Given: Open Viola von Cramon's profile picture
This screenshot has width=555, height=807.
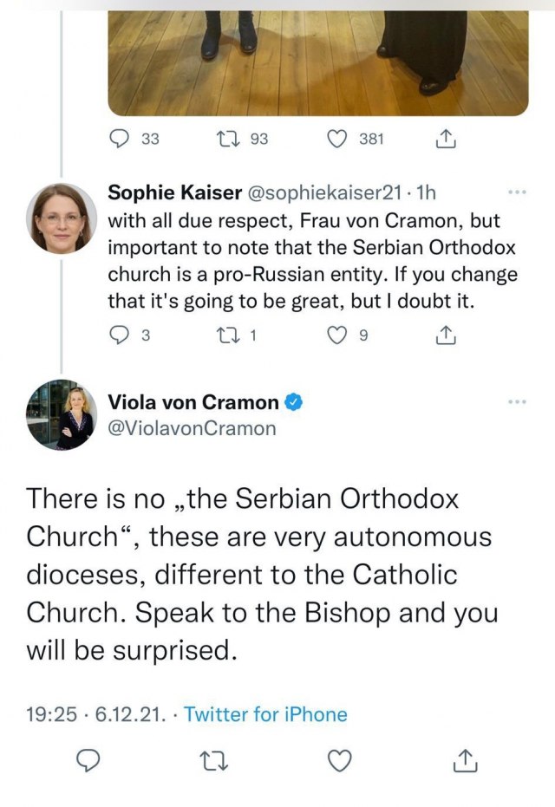Looking at the screenshot, I should pos(61,414).
